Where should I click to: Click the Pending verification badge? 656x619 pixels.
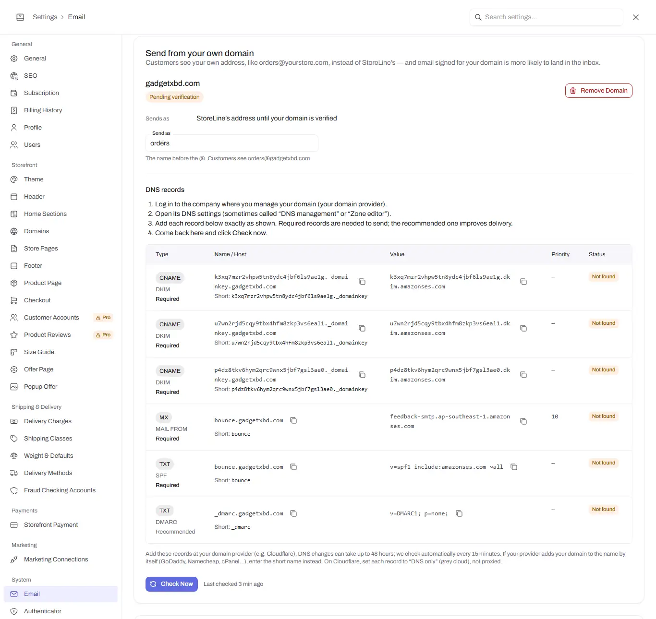[174, 97]
